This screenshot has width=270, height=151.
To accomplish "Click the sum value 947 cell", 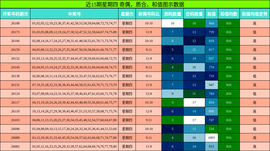I will coord(211,85).
